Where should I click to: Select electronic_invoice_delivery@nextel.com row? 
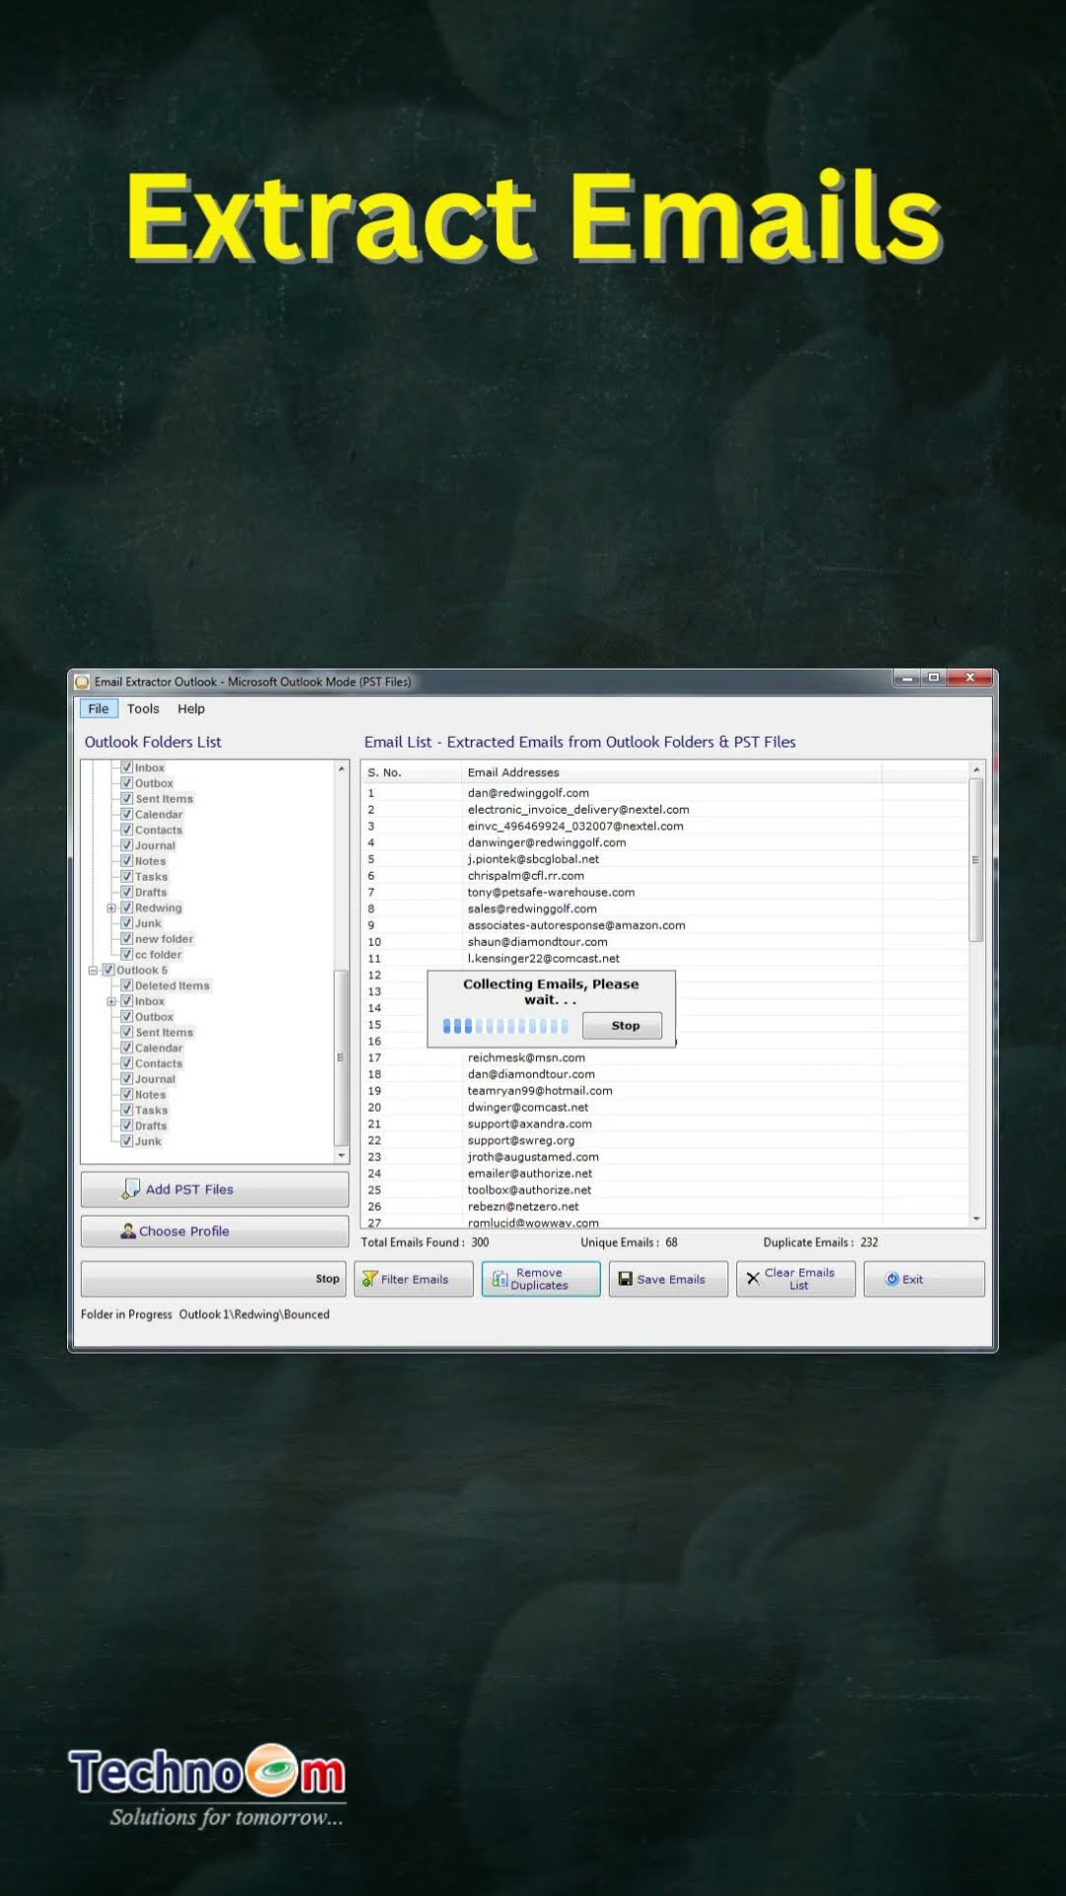coord(665,810)
